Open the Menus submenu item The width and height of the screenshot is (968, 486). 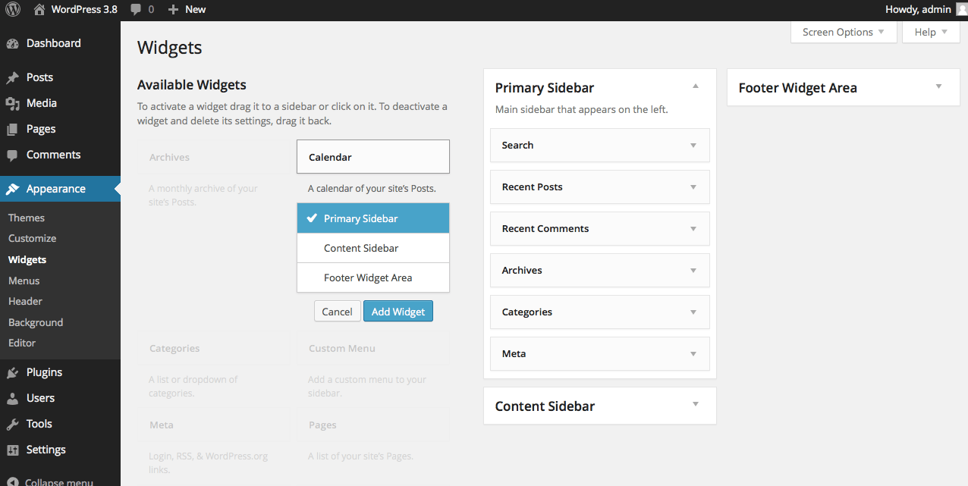coord(24,281)
